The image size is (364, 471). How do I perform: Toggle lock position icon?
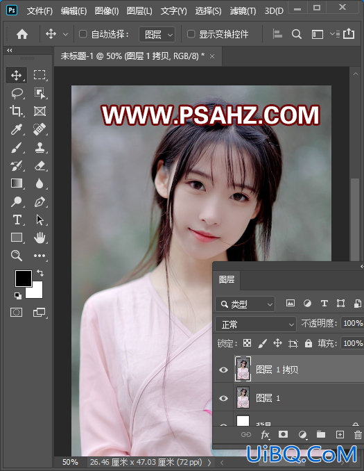tap(277, 343)
